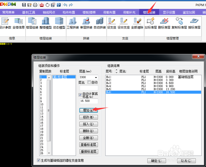Click 重排标准层 reorder standard floors

tap(89, 151)
